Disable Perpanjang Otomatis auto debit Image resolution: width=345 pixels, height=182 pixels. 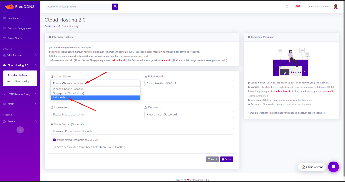(x=54, y=140)
